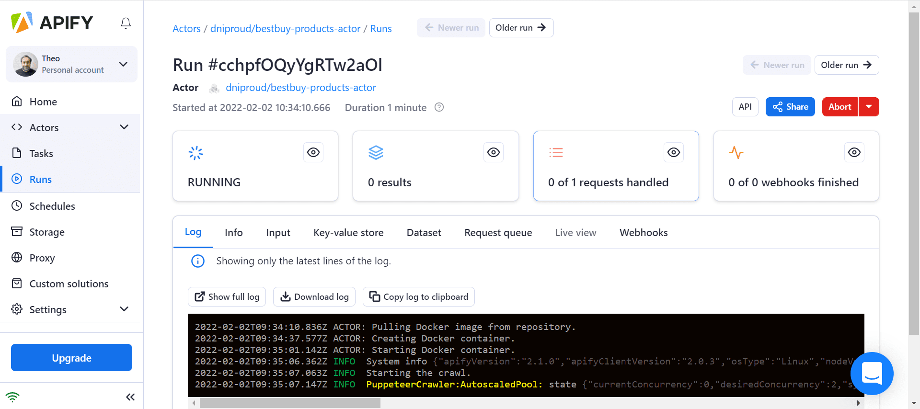Toggle eye on requests handled card
Screen dimensions: 920x409
674,152
